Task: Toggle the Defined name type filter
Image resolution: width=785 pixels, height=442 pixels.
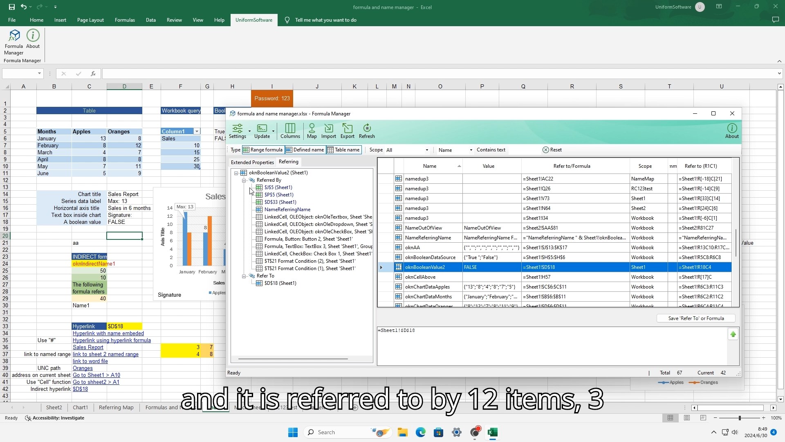Action: coord(305,150)
